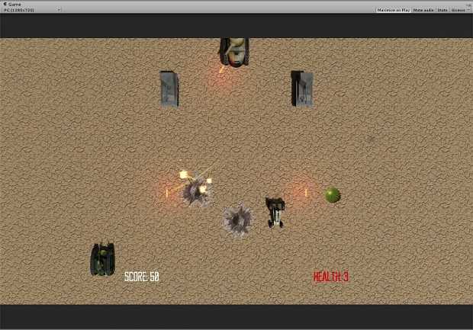Click the green tank at bottom left
Viewport: 473px width, 330px height.
pyautogui.click(x=102, y=259)
